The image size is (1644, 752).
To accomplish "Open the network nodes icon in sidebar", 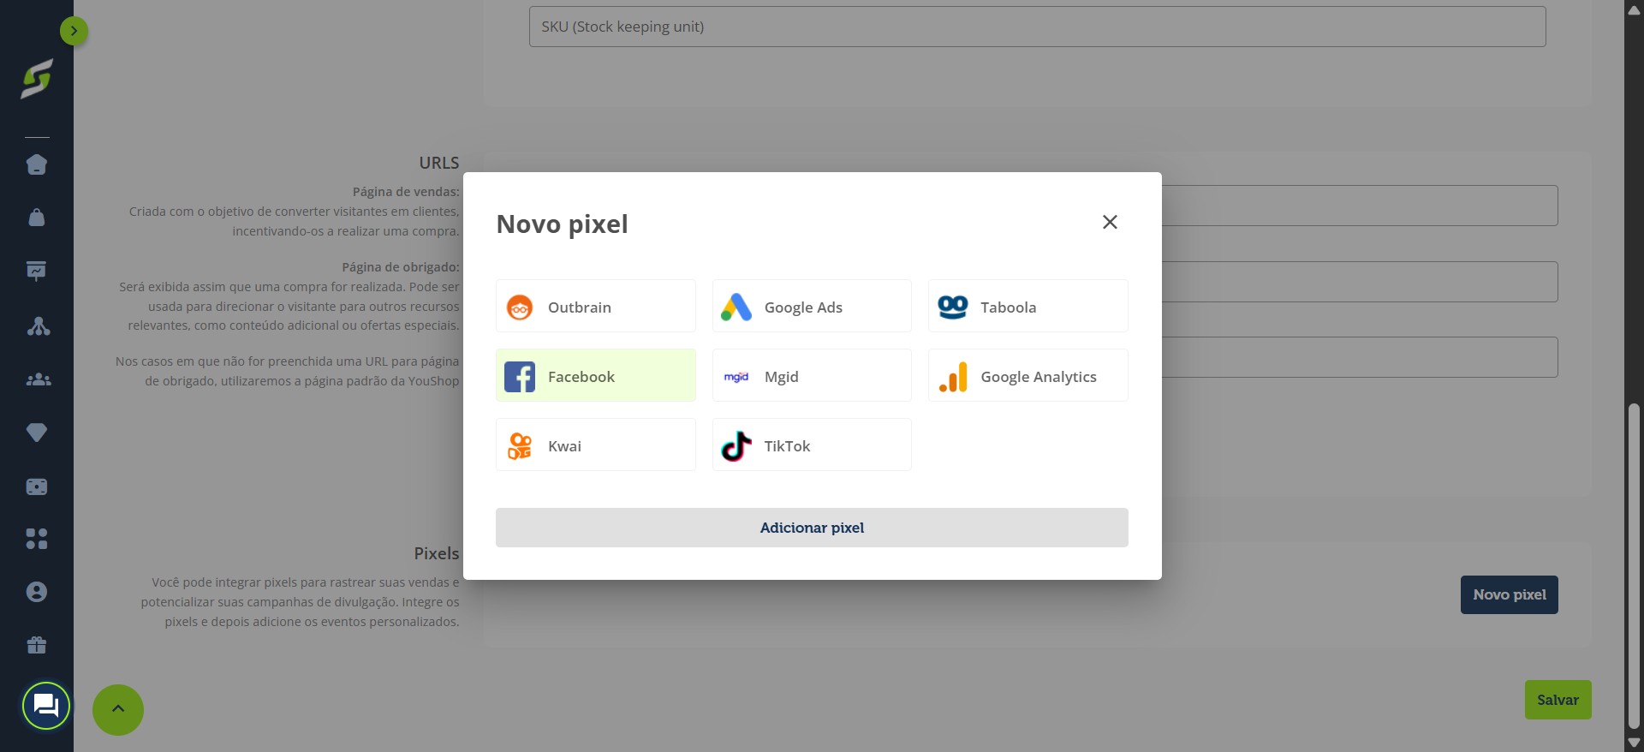I will tap(38, 325).
